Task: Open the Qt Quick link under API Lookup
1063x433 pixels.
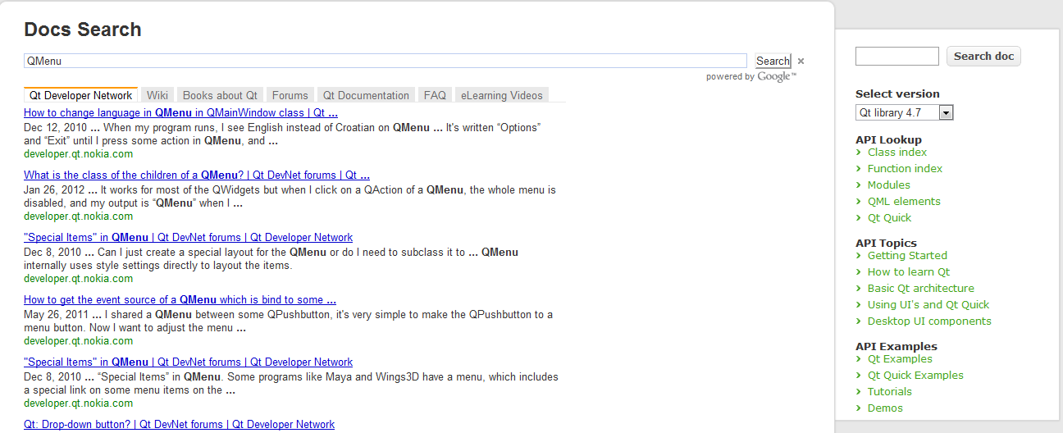Action: pyautogui.click(x=889, y=218)
